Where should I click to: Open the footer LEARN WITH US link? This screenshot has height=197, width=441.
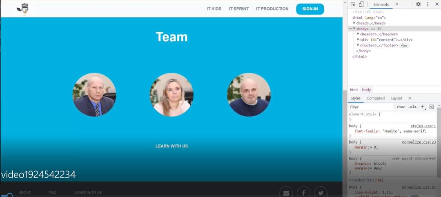pos(88,193)
